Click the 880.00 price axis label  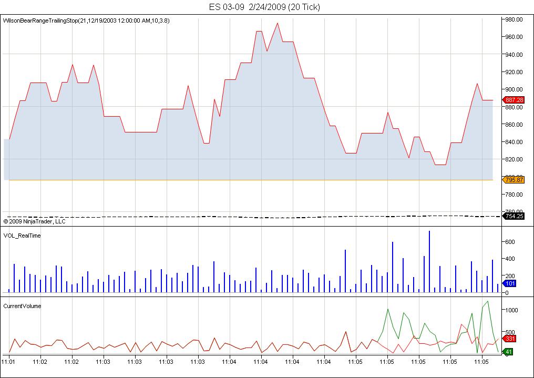[x=514, y=107]
